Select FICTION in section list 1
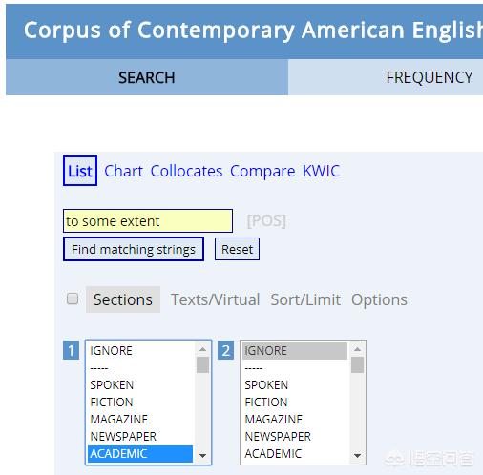Viewport: 483px width, 475px height. coord(140,402)
